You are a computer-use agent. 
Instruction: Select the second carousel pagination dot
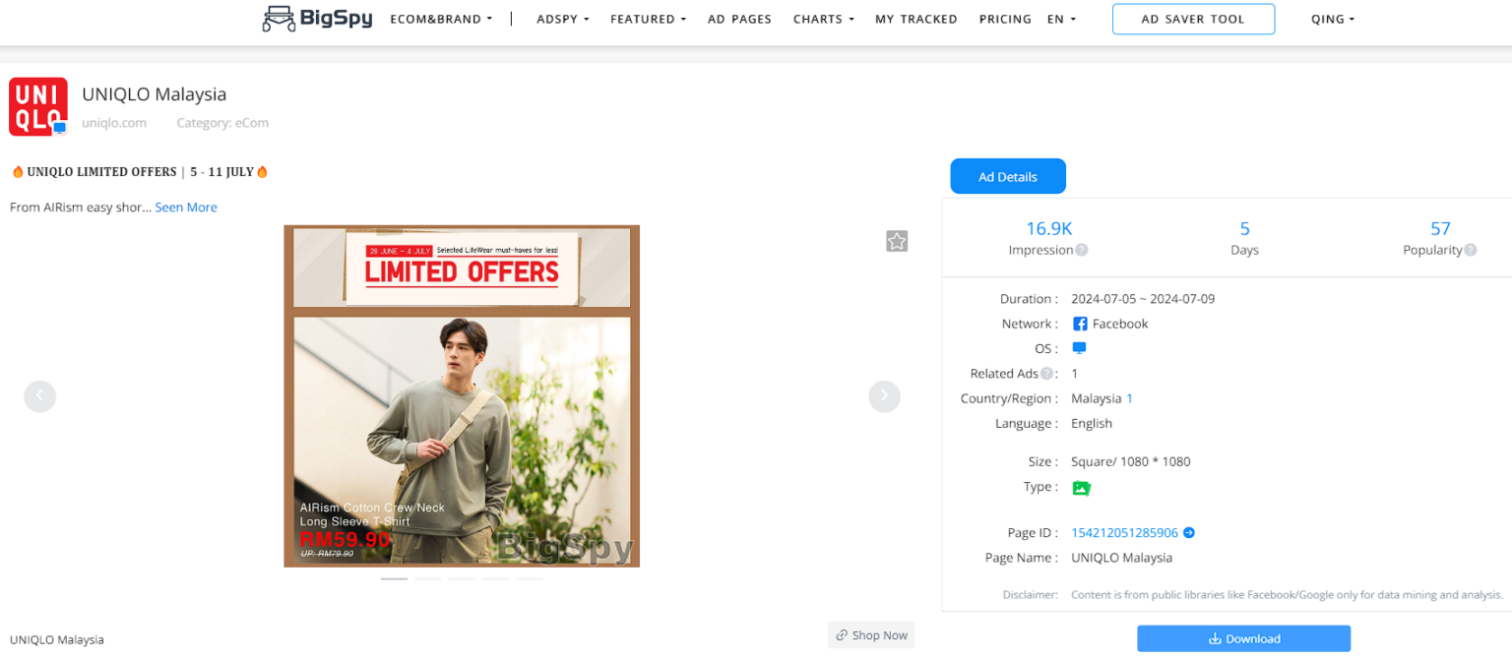[428, 579]
